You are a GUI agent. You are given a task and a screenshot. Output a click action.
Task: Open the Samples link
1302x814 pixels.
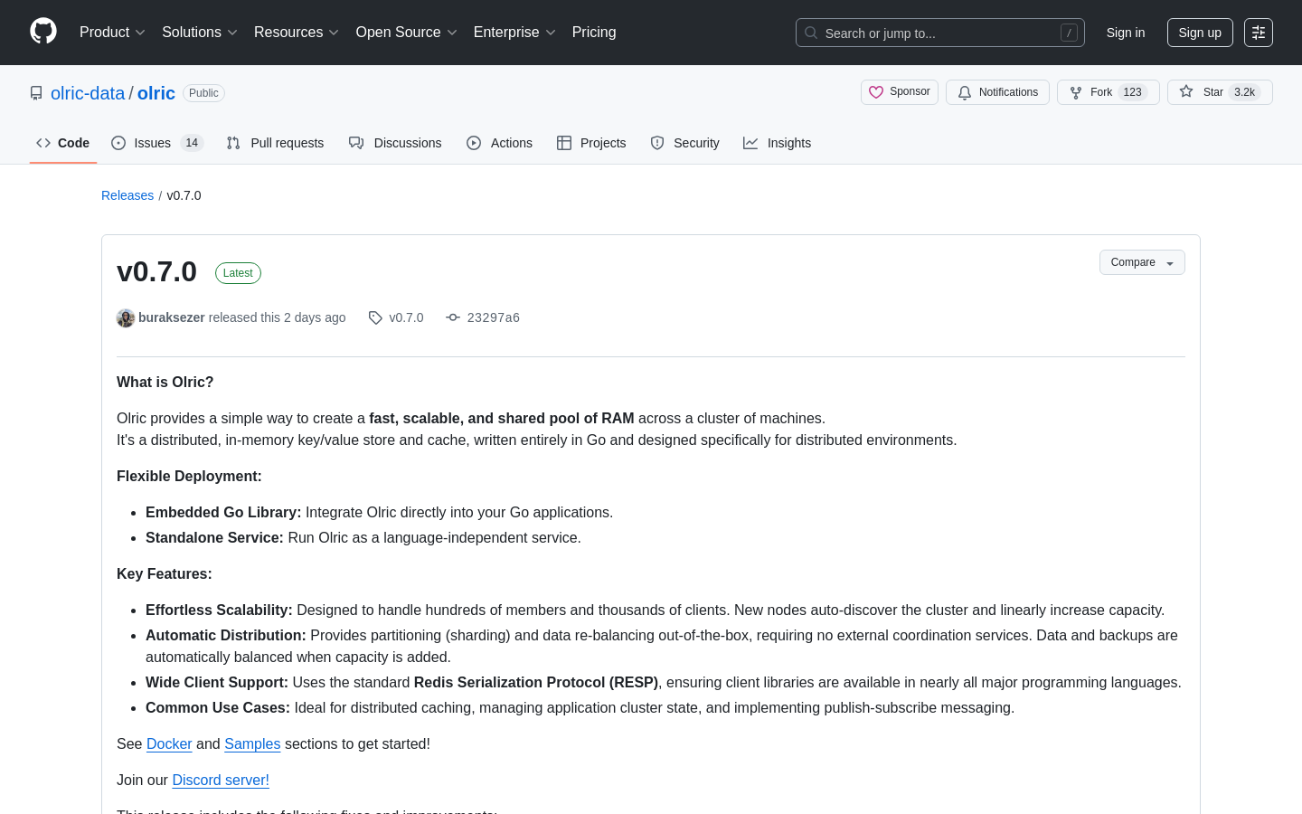252,743
